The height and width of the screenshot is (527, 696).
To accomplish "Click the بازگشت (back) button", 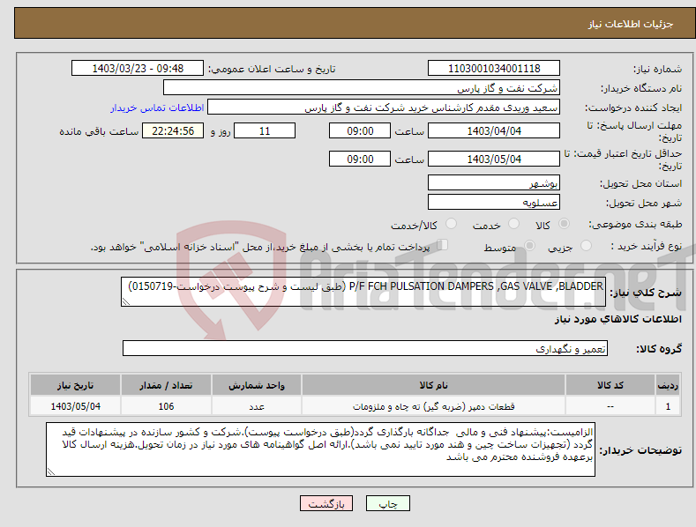I will point(326,503).
